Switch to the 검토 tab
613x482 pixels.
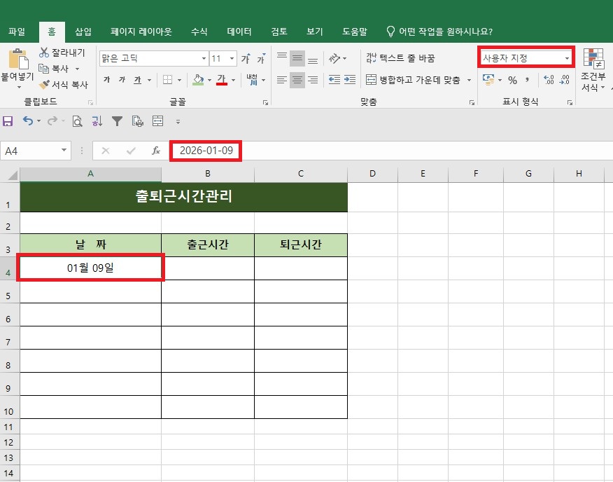(279, 32)
